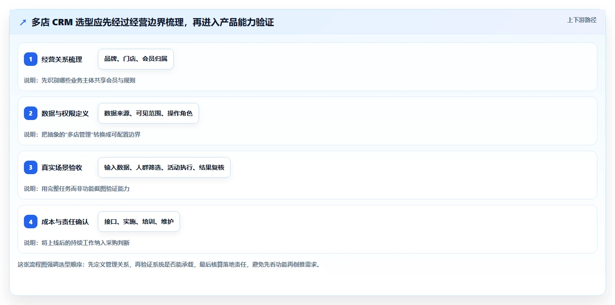Click the step 3 number badge
This screenshot has width=615, height=305.
pyautogui.click(x=31, y=167)
